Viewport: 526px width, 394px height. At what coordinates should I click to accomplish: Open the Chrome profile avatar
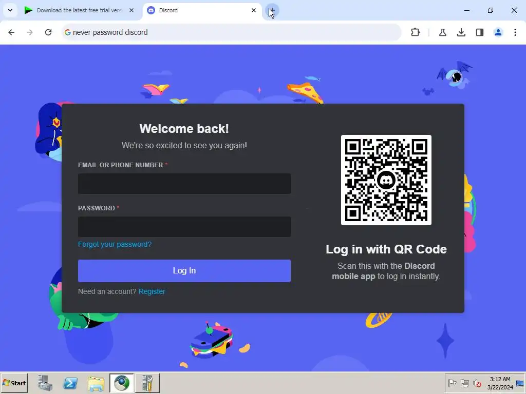(498, 32)
